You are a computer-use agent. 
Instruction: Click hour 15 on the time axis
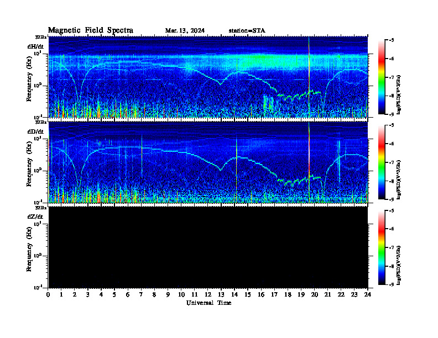pos(248,294)
